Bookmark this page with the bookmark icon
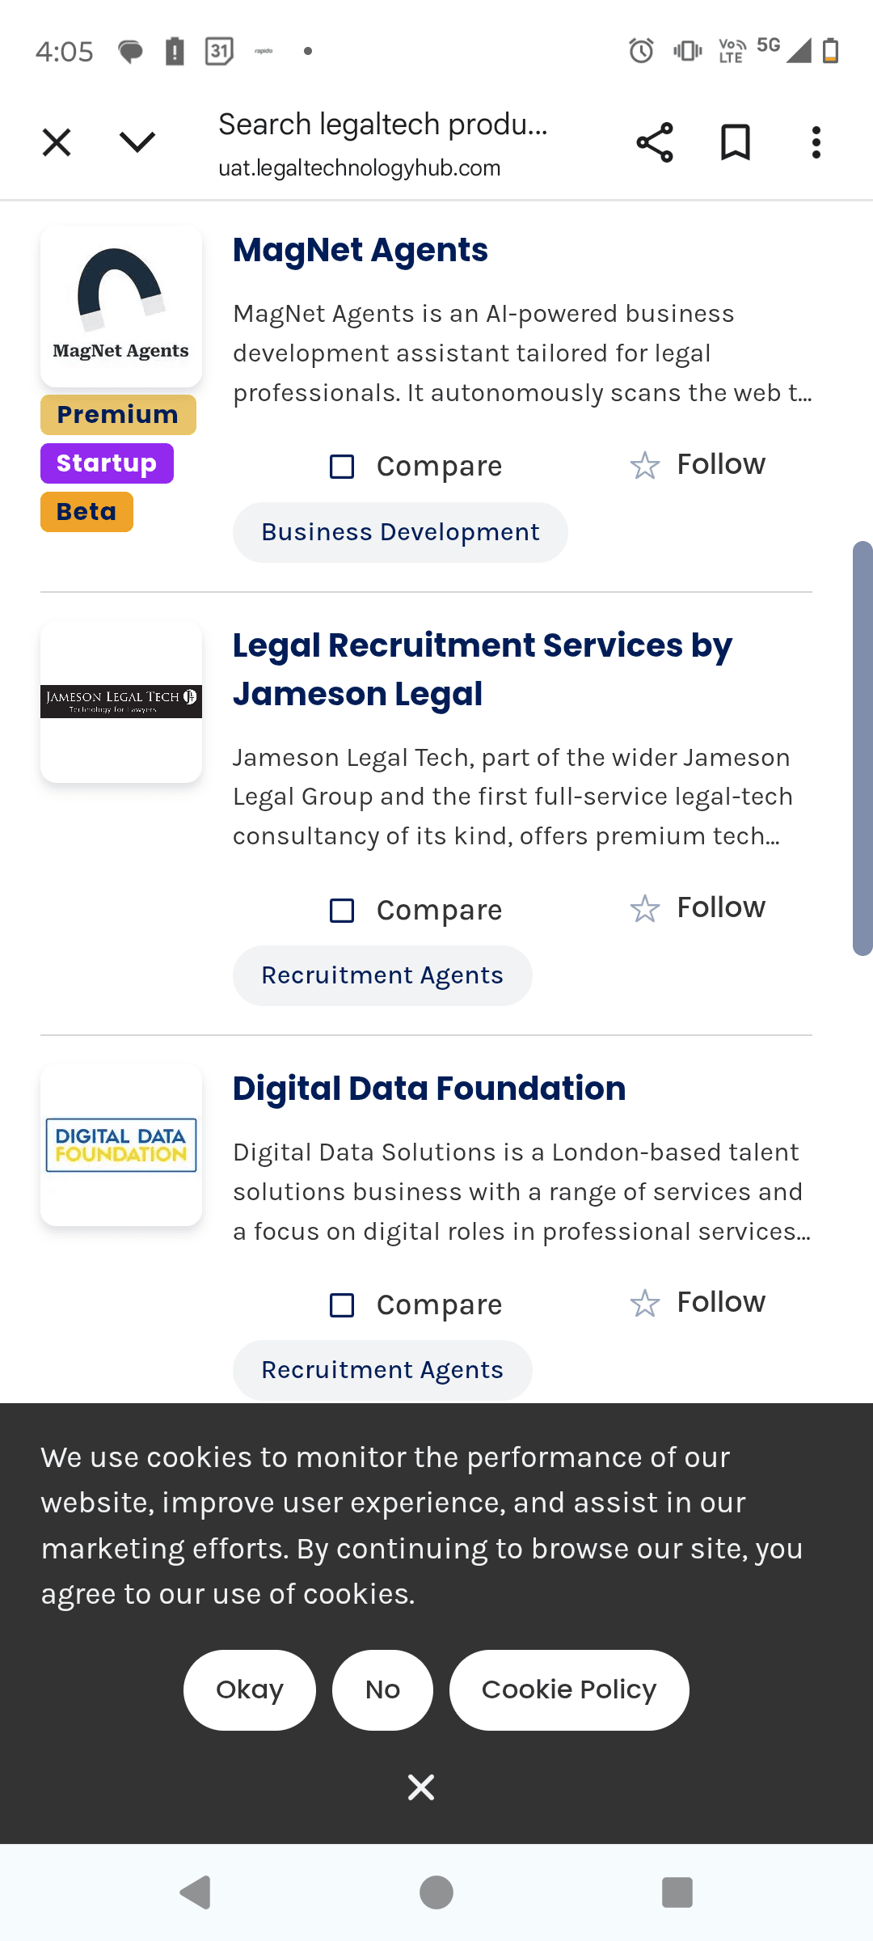Screen dimensions: 873x1941 735,142
